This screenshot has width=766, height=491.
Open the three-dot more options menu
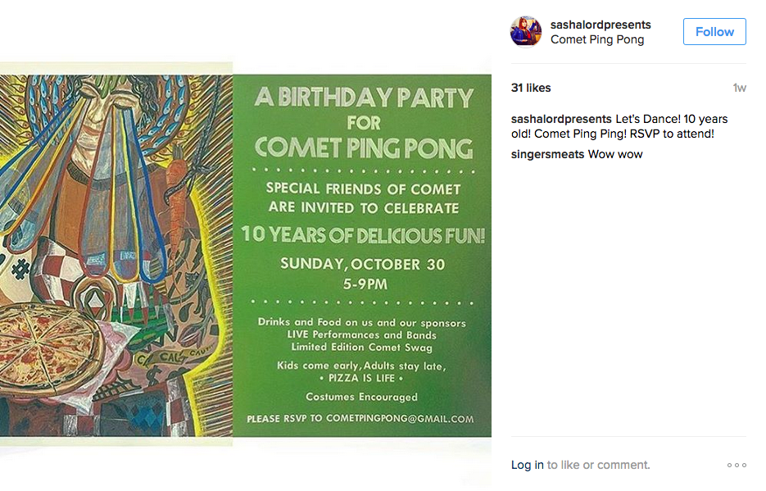pyautogui.click(x=737, y=465)
